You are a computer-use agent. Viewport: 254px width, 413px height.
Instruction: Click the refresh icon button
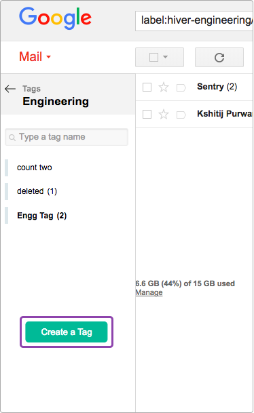(x=219, y=58)
